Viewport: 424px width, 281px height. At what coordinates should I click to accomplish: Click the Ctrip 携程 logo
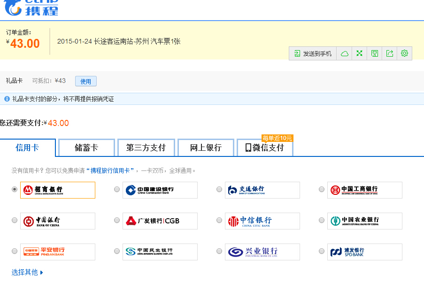(x=31, y=8)
